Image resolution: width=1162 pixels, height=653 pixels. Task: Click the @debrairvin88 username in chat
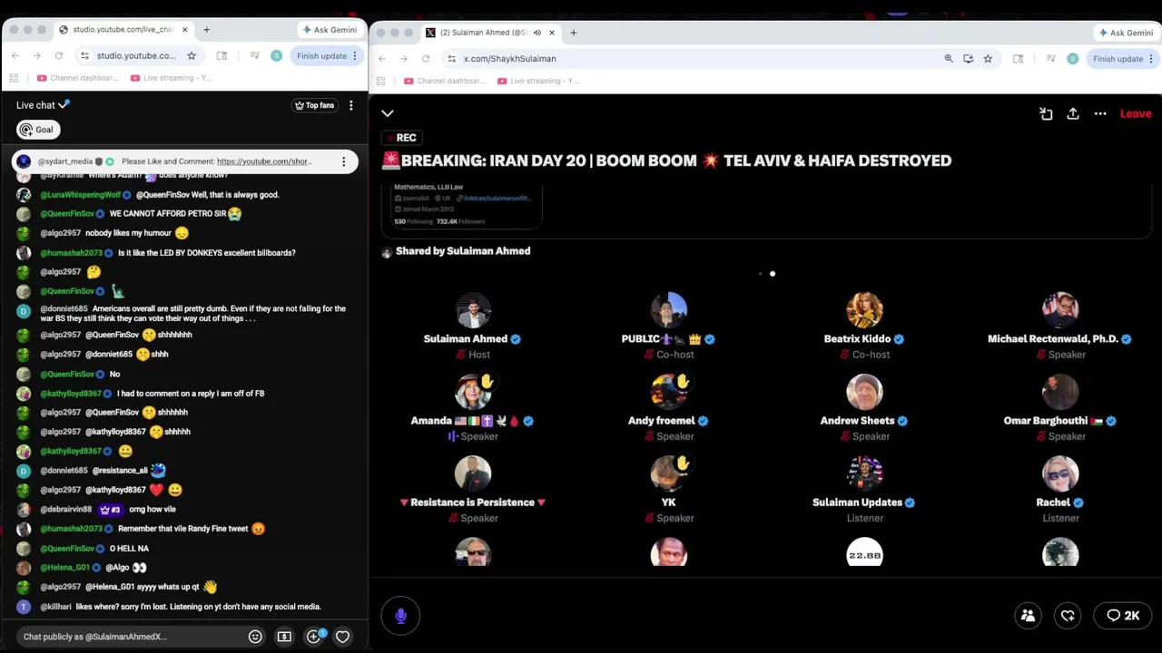[x=66, y=510]
